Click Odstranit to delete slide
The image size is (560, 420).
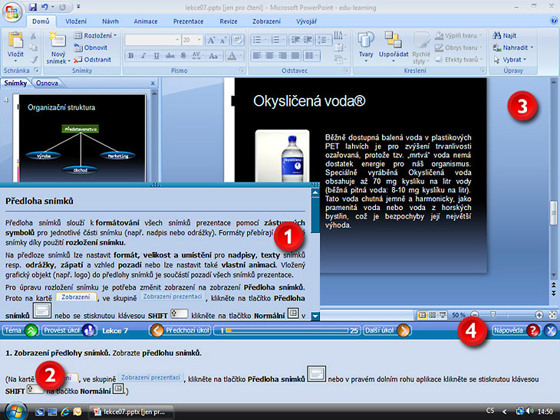[x=93, y=60]
